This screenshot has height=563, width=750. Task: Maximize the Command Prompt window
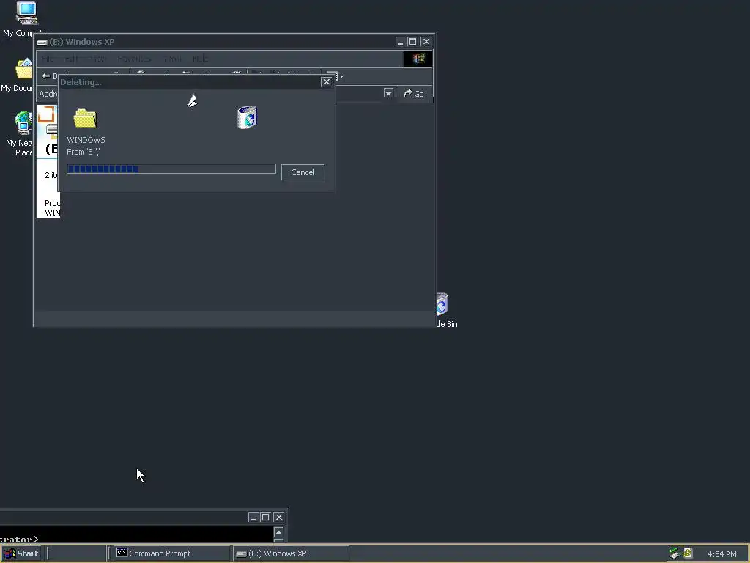pyautogui.click(x=265, y=518)
